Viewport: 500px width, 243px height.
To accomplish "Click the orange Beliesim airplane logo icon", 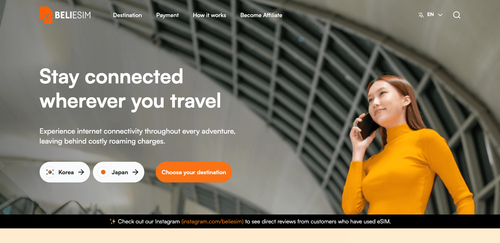I will 46,15.
